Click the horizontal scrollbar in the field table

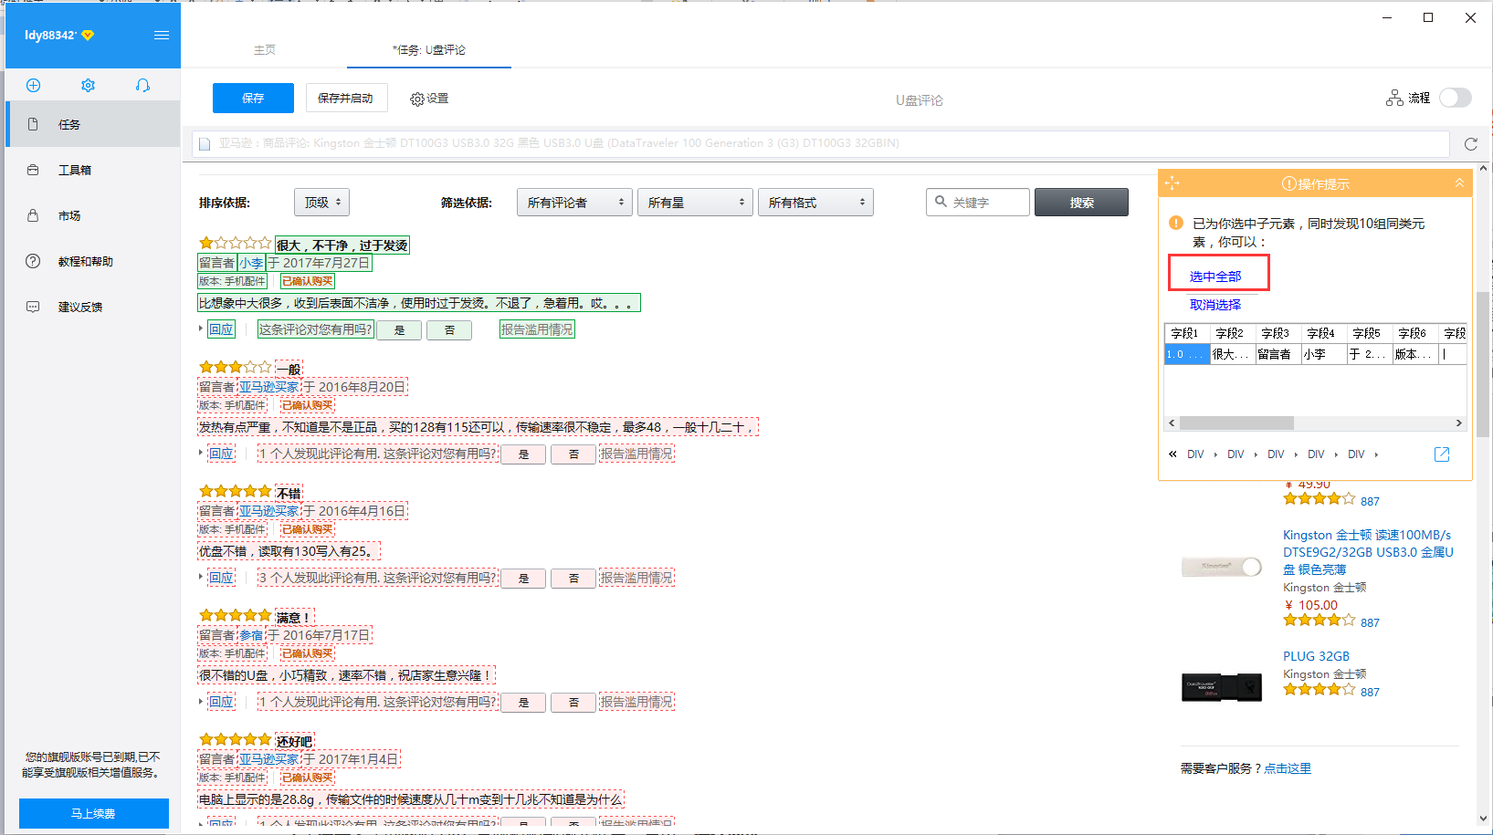pyautogui.click(x=1236, y=423)
